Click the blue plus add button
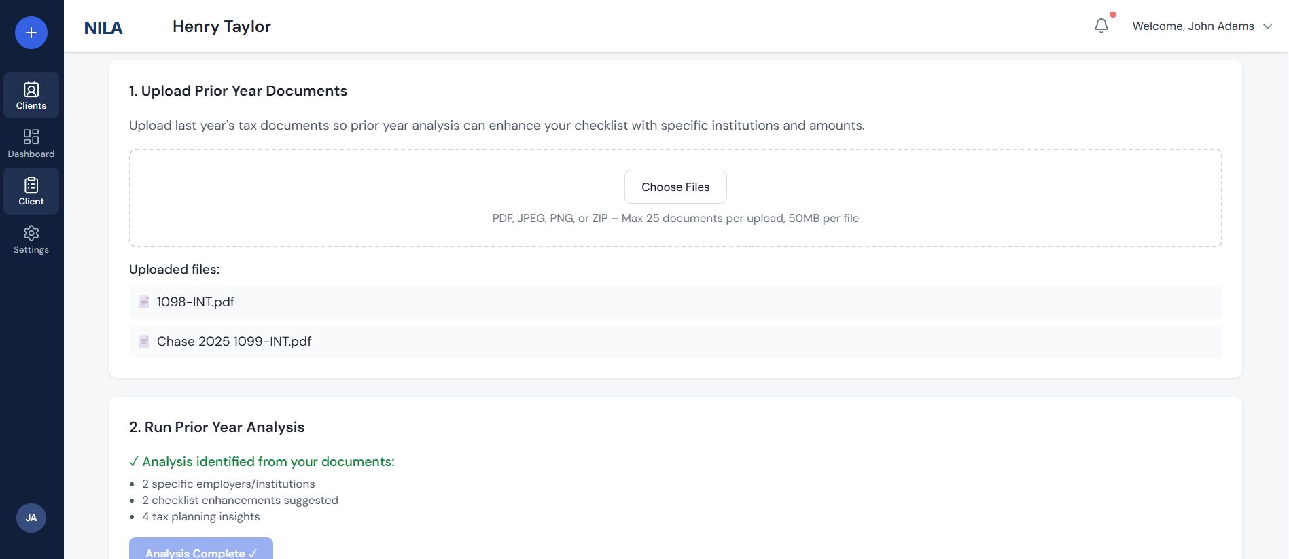 click(31, 33)
